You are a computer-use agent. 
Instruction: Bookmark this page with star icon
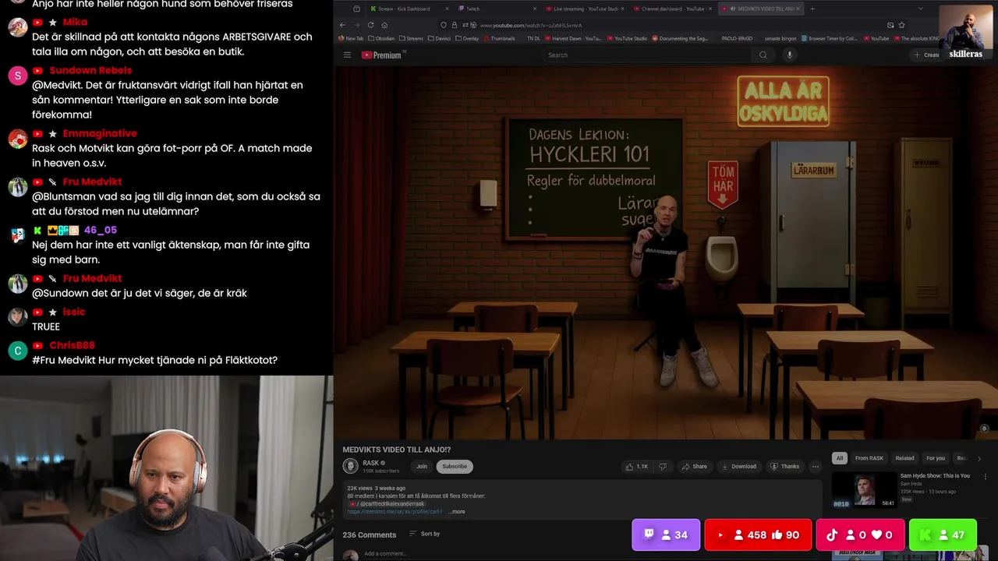click(902, 25)
